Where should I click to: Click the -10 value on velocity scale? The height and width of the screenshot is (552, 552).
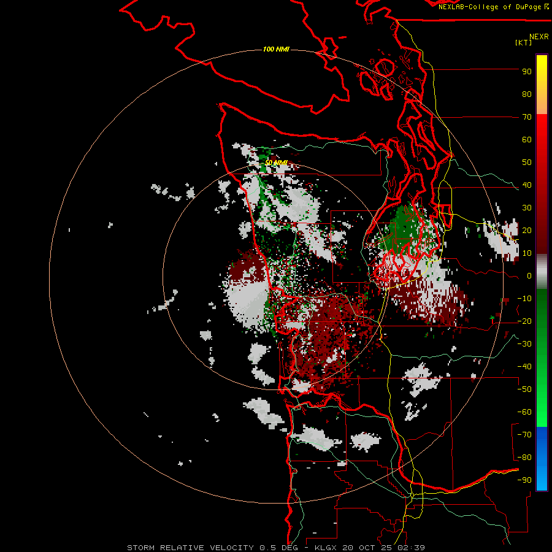pyautogui.click(x=524, y=299)
